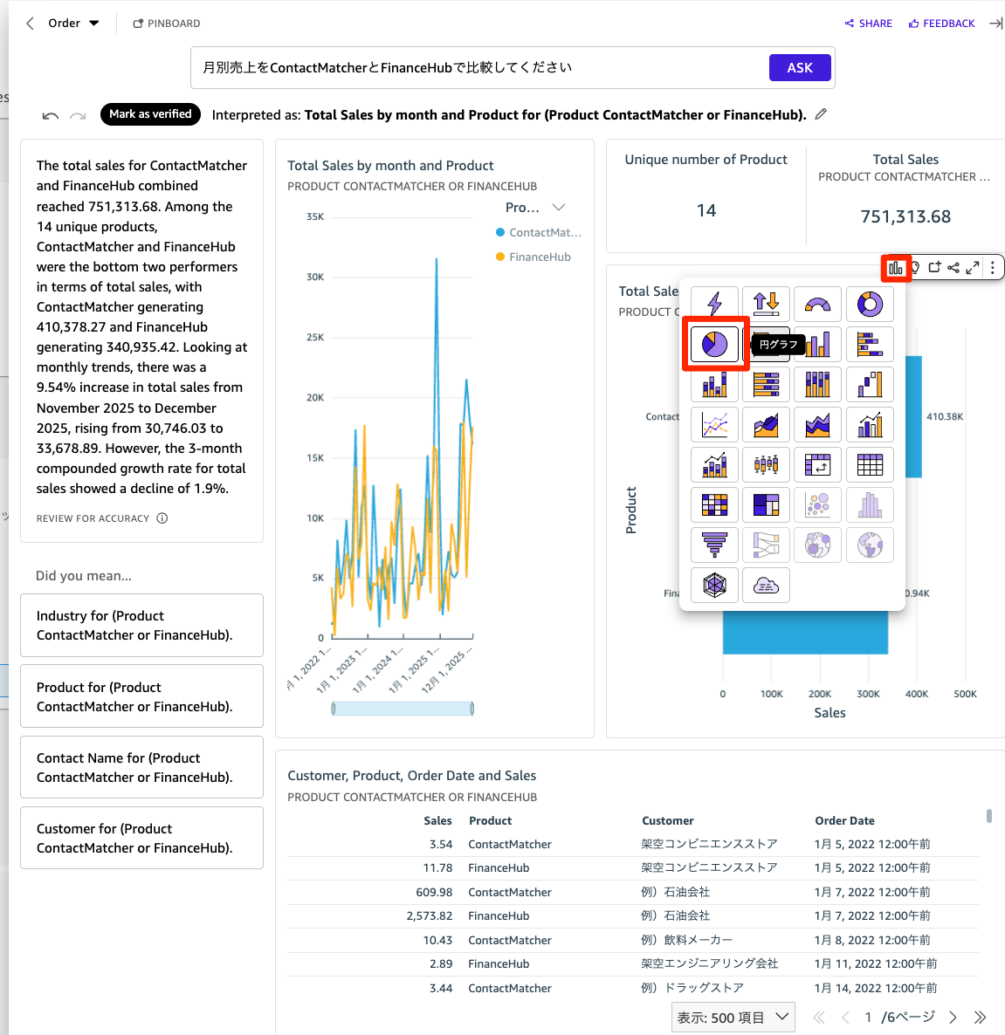Switch the visual to a table
1005x1035 pixels.
[870, 464]
